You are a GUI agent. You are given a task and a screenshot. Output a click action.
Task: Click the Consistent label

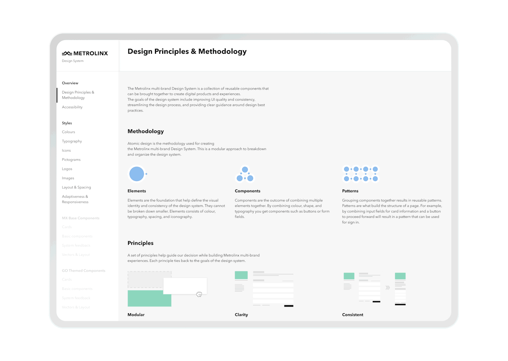tap(353, 315)
